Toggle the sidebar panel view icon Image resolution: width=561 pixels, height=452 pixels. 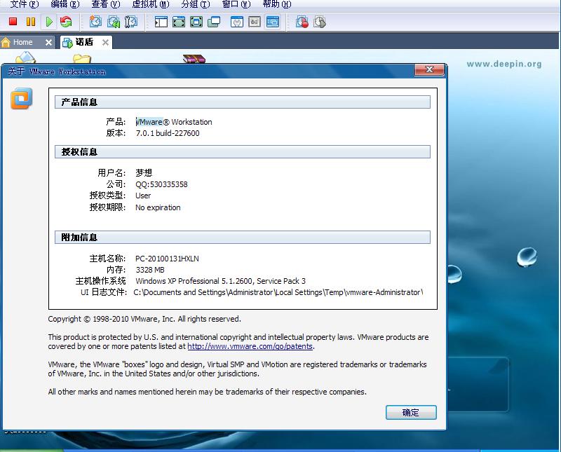click(161, 22)
